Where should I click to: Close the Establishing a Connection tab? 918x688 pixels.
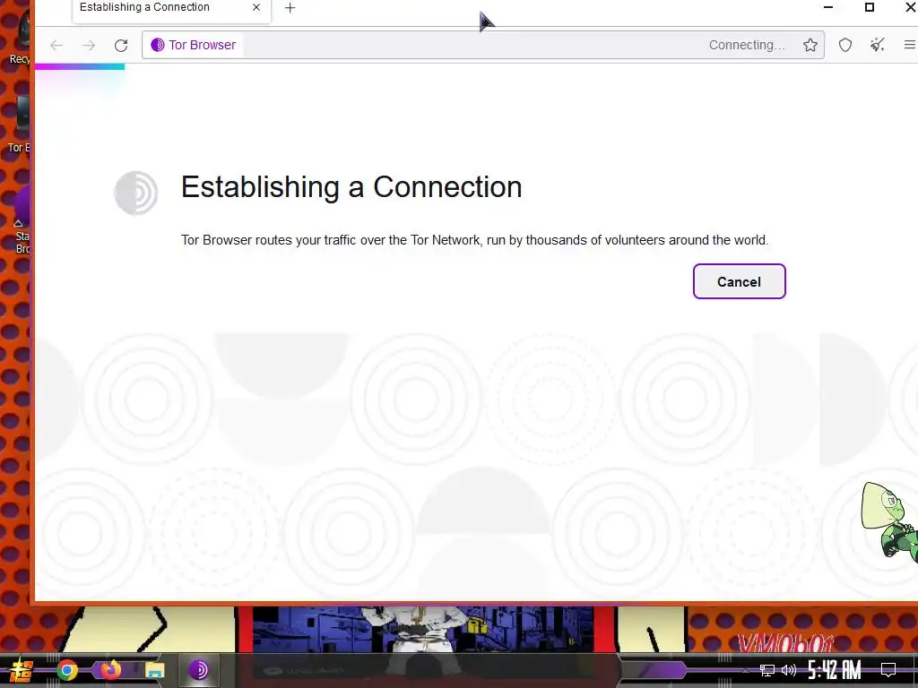point(256,7)
